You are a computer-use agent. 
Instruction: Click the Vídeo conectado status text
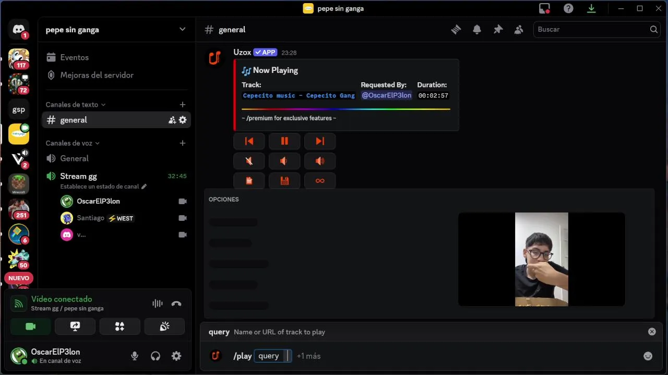62,299
